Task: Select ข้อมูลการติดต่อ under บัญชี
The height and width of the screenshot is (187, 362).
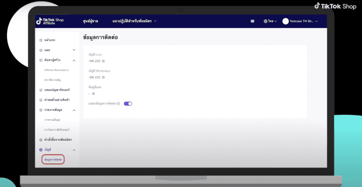Action: pyautogui.click(x=53, y=159)
